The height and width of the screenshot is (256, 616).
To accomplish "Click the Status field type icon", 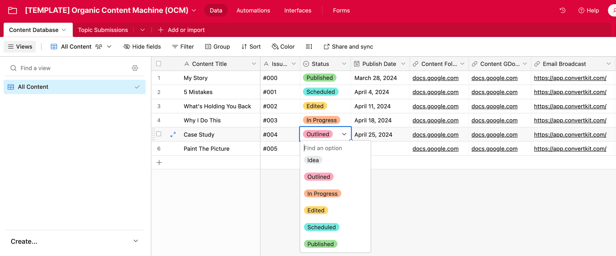I will [306, 64].
